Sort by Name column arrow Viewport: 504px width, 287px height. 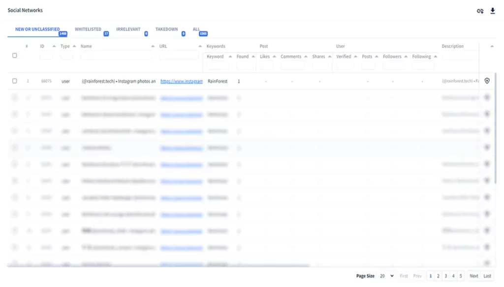point(153,46)
